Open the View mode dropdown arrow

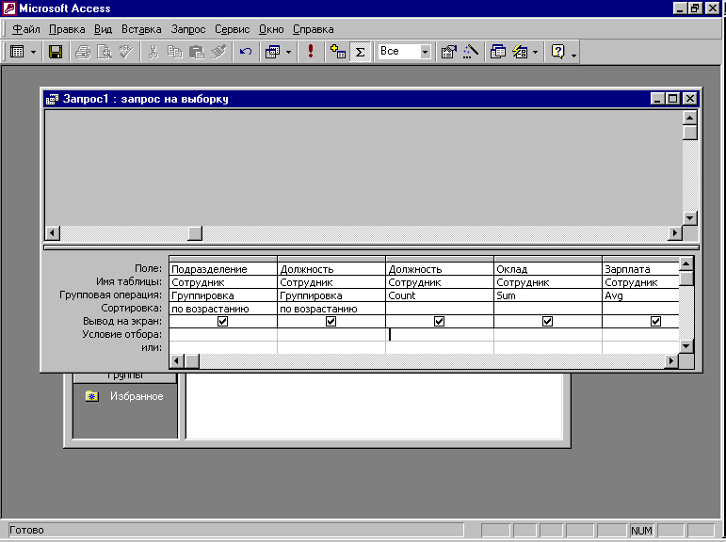point(33,52)
